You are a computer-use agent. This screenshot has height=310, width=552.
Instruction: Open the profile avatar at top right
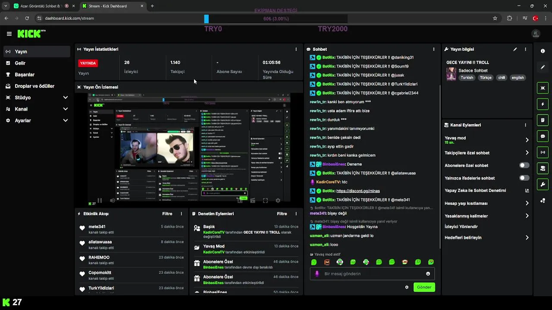[536, 34]
